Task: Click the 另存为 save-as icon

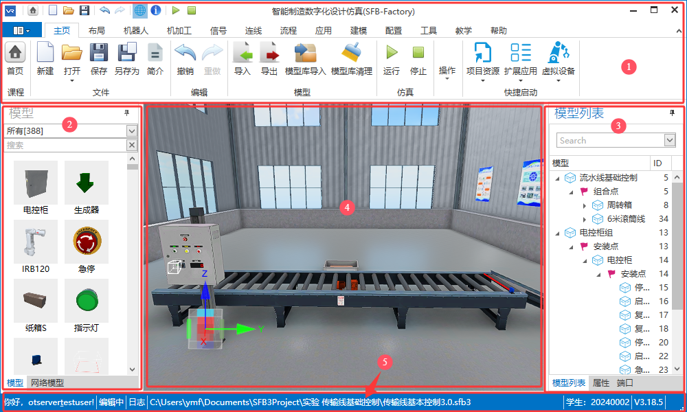Action: click(126, 54)
